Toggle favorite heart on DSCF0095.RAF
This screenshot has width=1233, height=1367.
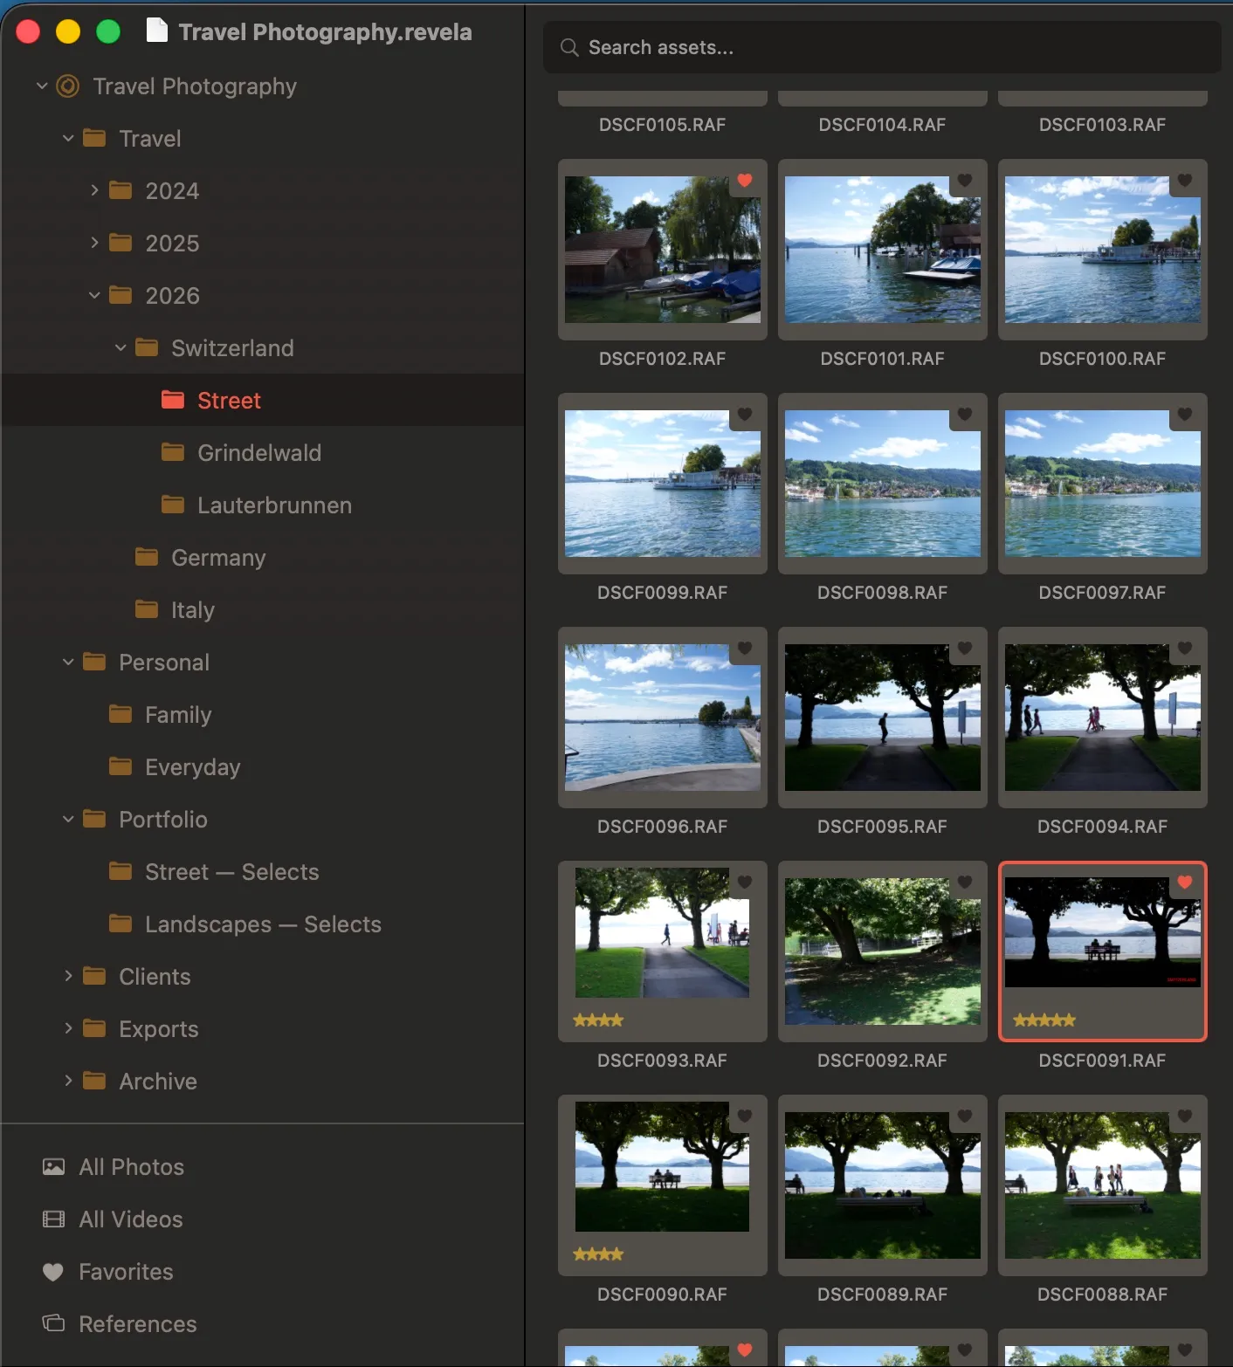click(x=965, y=649)
